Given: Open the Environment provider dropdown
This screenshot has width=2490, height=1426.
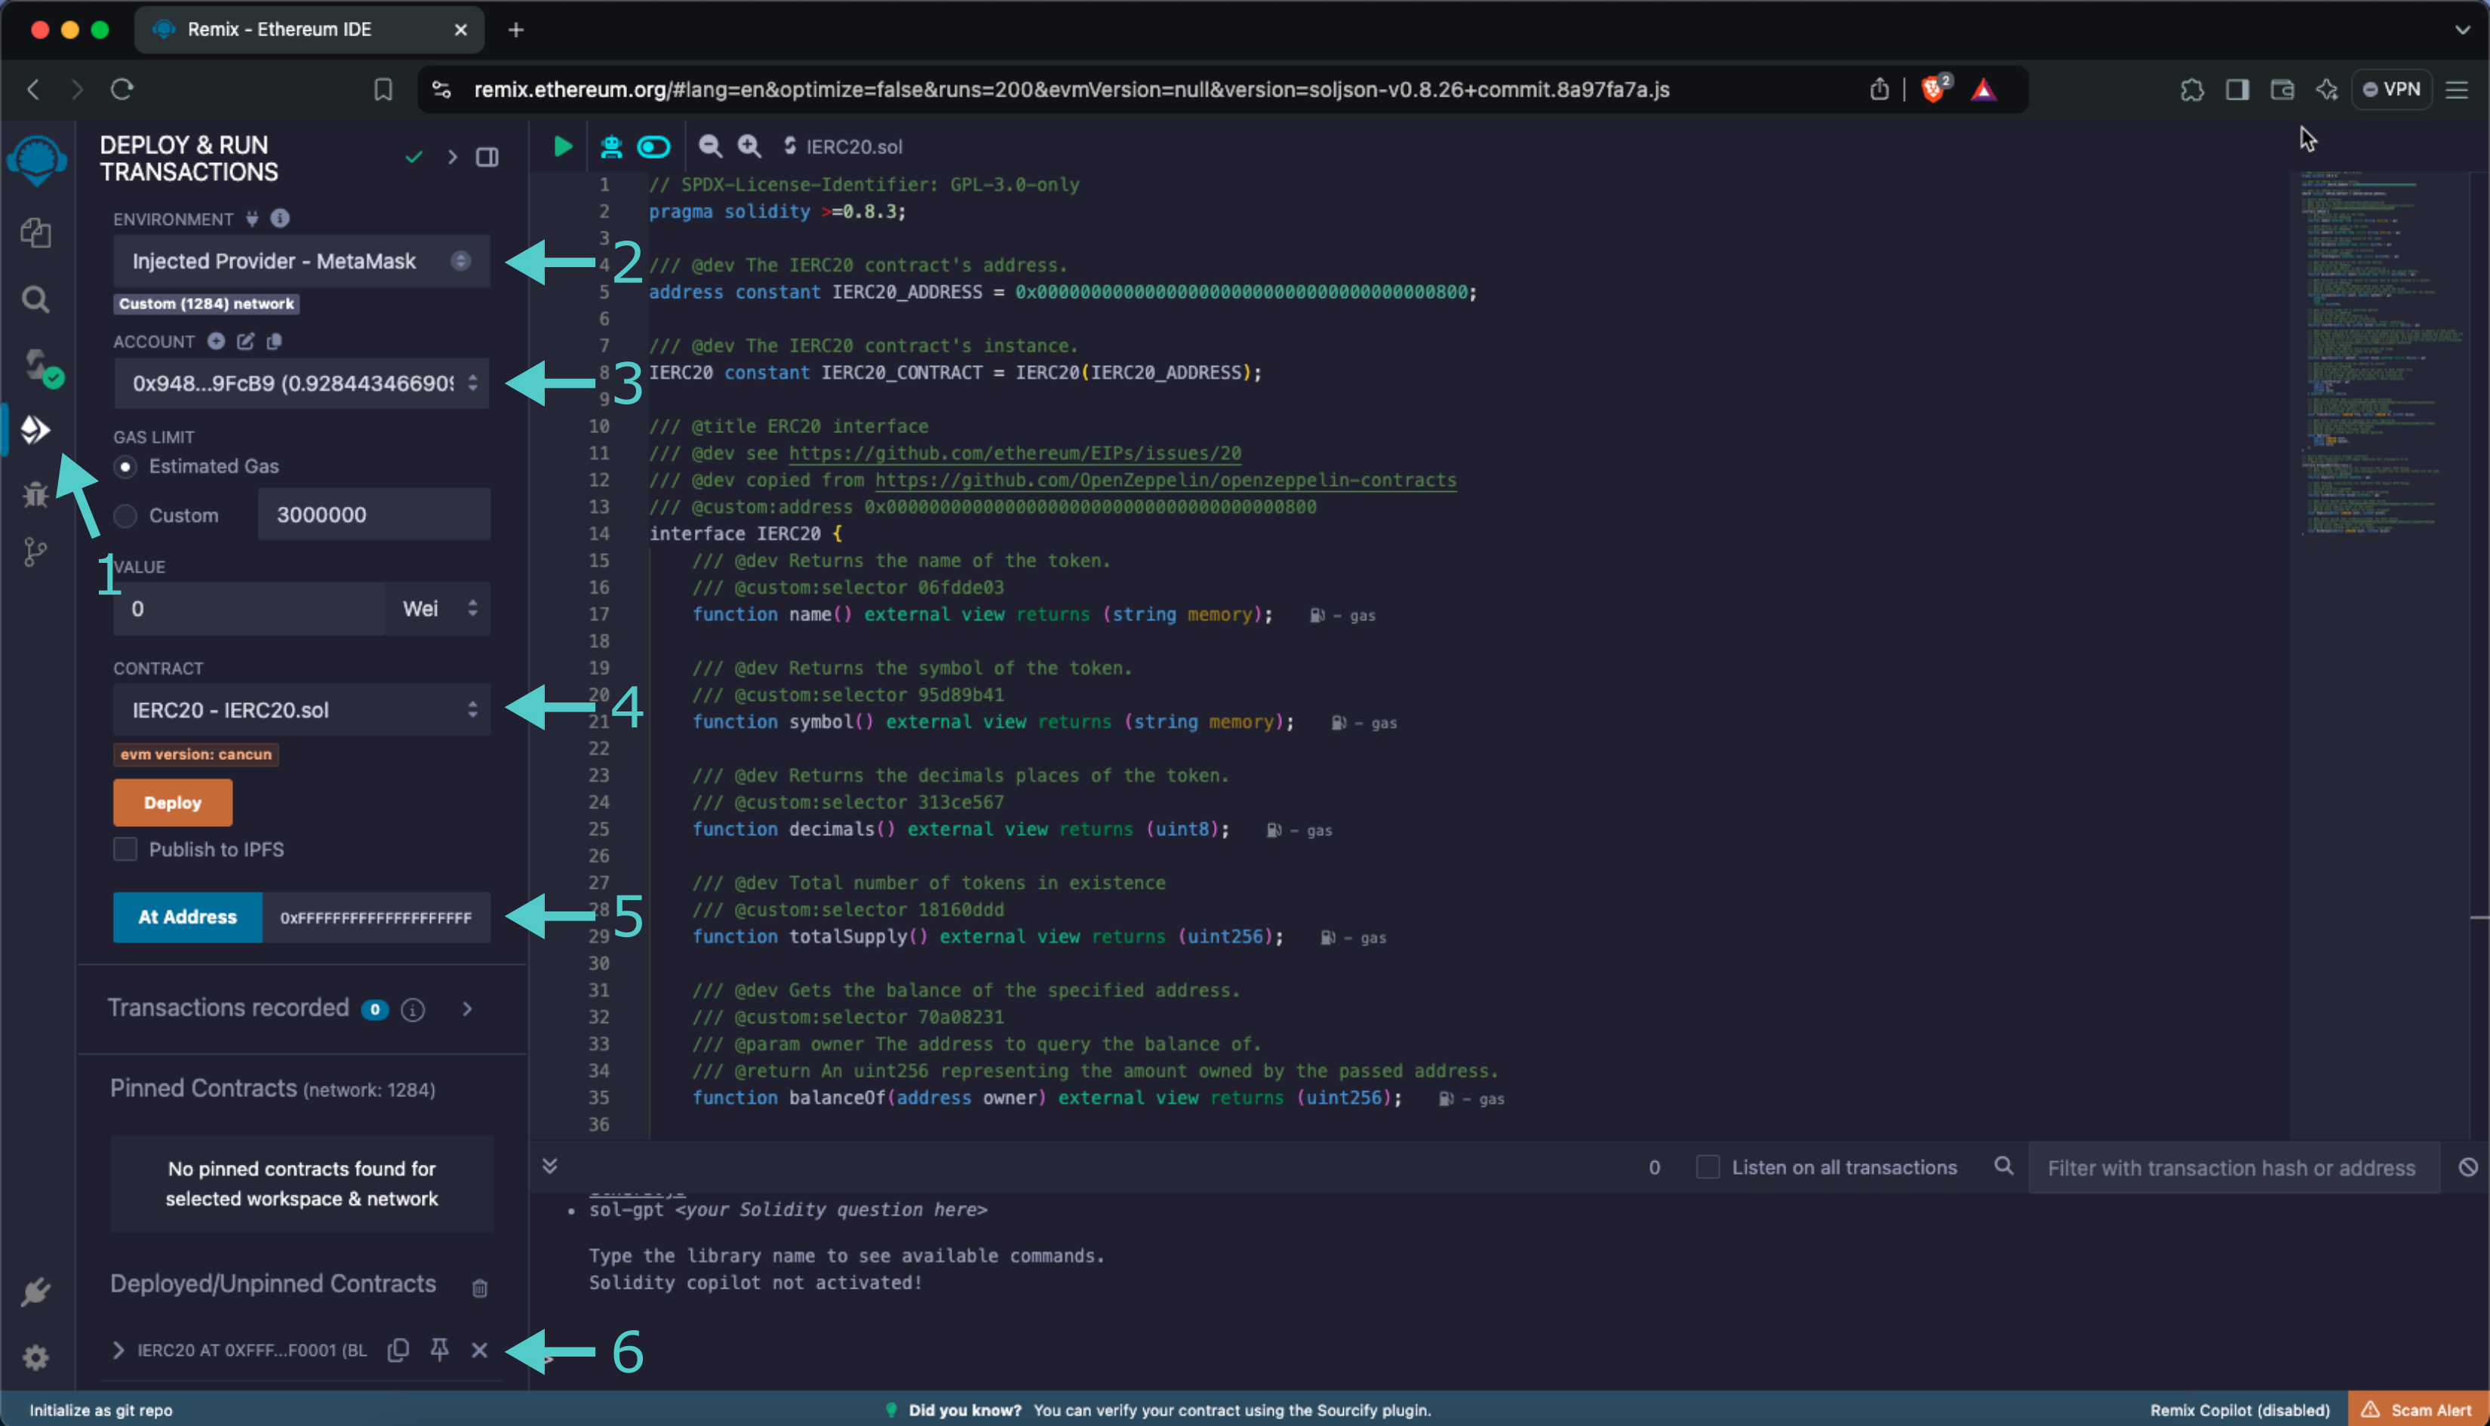Looking at the screenshot, I should tap(302, 260).
